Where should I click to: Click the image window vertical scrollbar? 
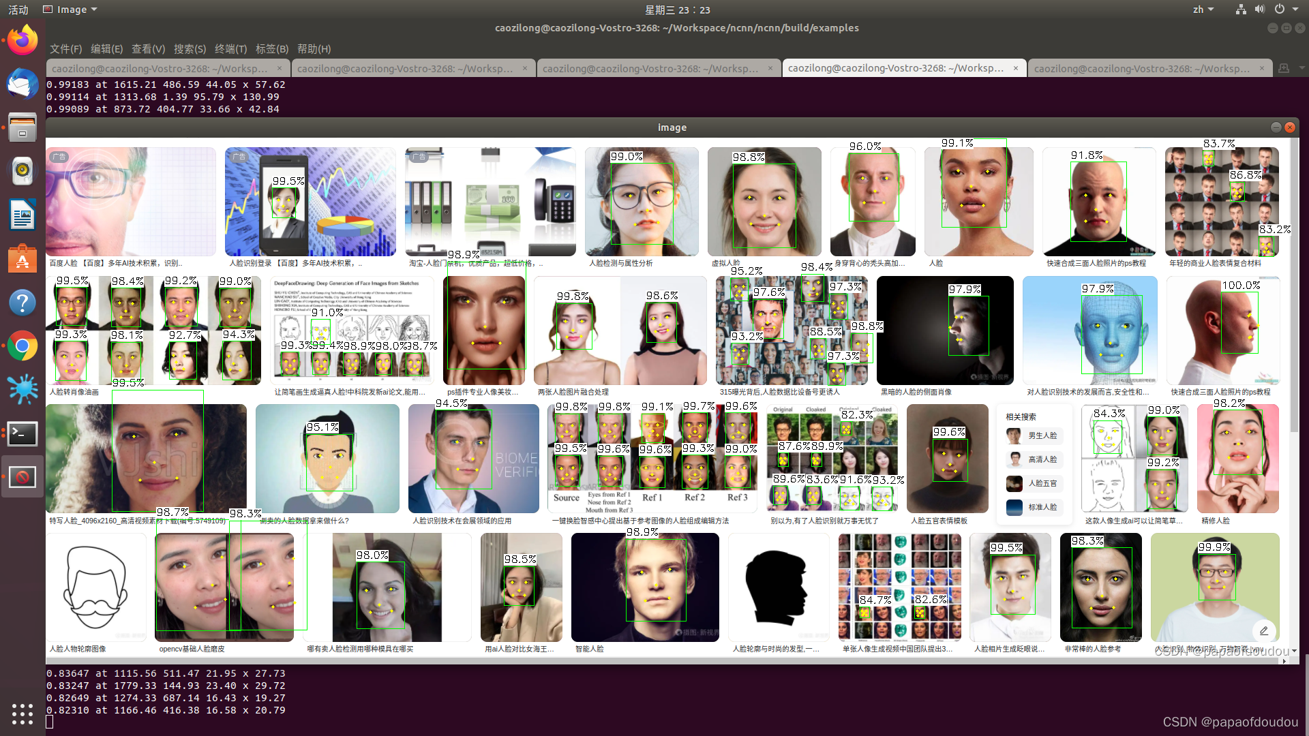[1294, 286]
